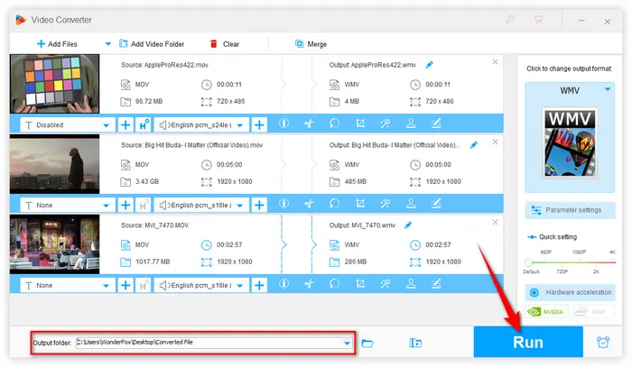Open crop tool for Big Hit Buda row
This screenshot has width=632, height=367.
click(360, 204)
